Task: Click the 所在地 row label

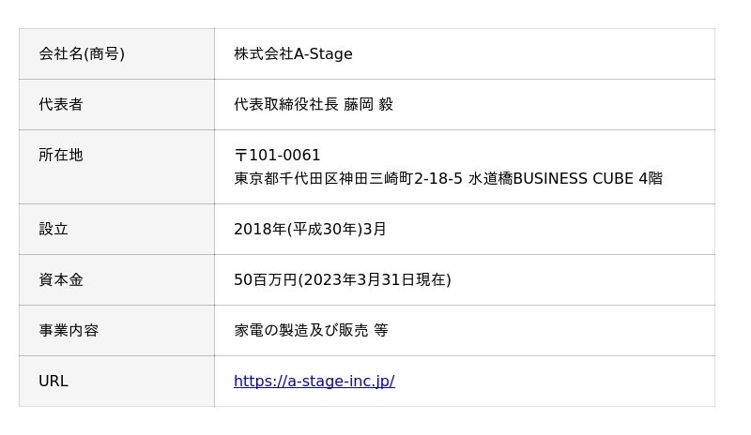Action: 61,155
